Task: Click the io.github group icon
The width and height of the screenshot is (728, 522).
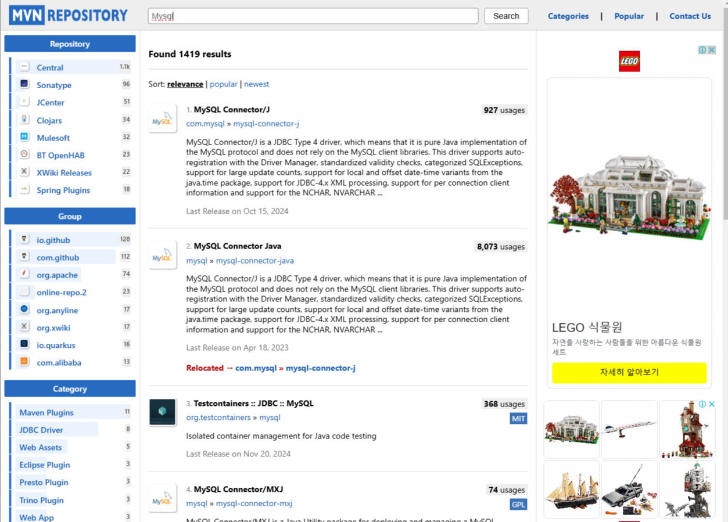Action: (24, 239)
